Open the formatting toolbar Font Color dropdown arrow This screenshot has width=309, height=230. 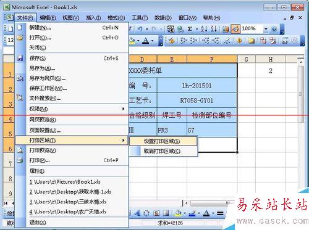coord(152,41)
